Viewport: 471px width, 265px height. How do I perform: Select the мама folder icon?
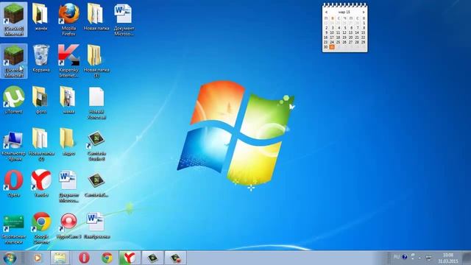68,100
